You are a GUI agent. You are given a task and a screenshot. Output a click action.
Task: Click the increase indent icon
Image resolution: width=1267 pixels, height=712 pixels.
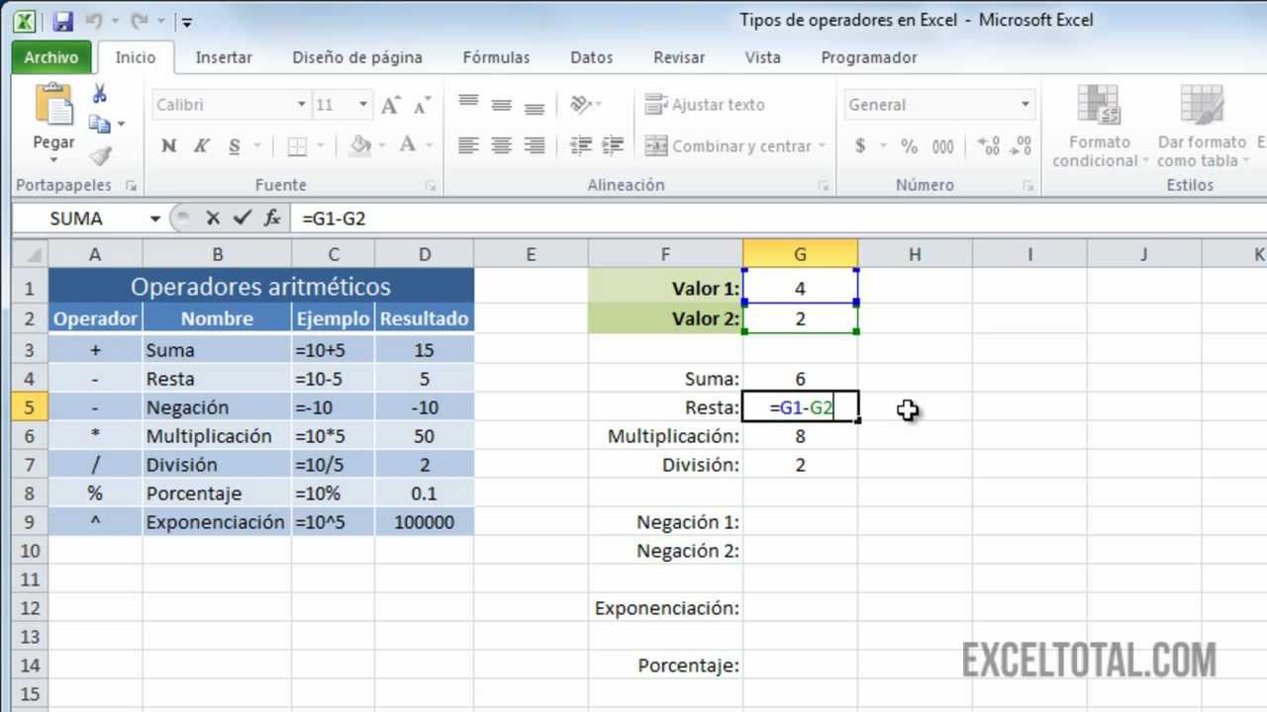[x=614, y=146]
